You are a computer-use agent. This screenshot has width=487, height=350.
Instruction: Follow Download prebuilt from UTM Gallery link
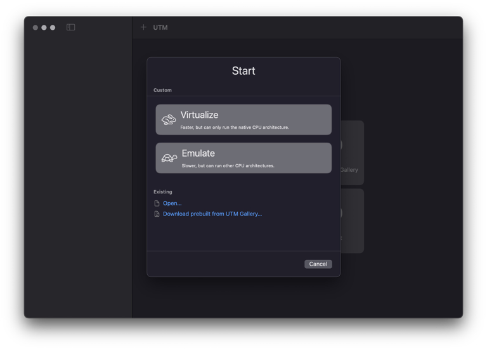point(212,214)
